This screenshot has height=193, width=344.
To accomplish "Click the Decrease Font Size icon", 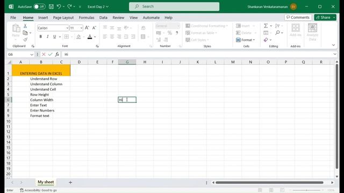I will point(94,28).
